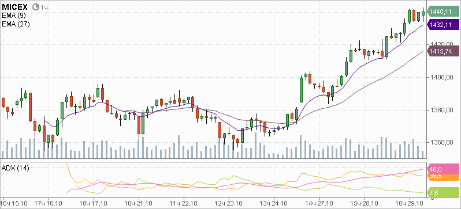Select the 1ч timeframe label
The height and width of the screenshot is (209, 461).
(44, 7)
